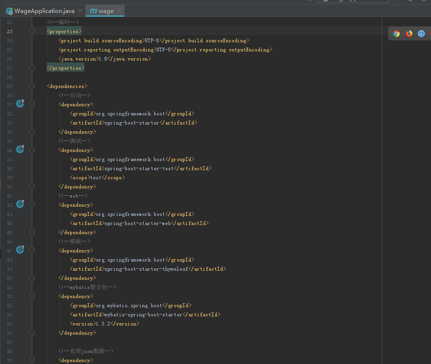Collapse the fold marker at line 27
The width and height of the screenshot is (431, 364).
[x=32, y=67]
